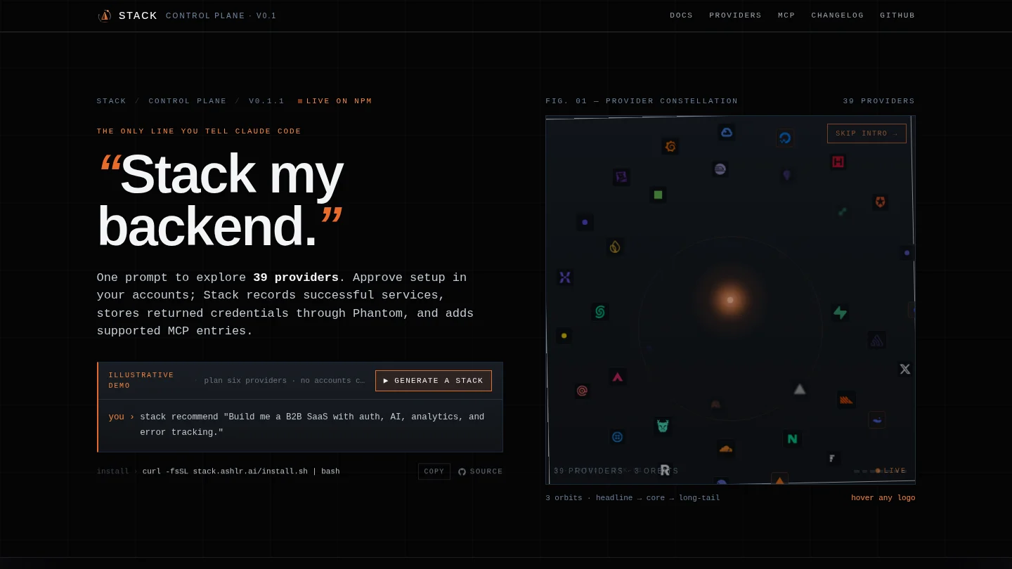Click the red H provider logo

point(838,162)
